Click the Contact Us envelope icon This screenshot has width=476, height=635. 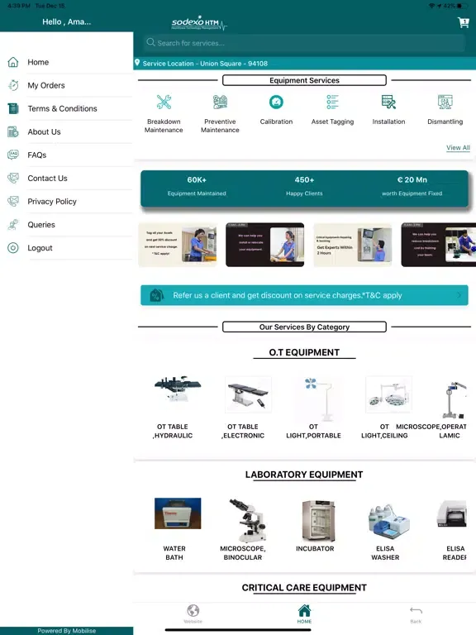(x=13, y=179)
